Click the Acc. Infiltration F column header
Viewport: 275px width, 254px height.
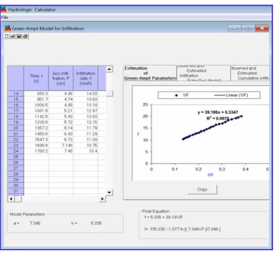tap(61, 78)
